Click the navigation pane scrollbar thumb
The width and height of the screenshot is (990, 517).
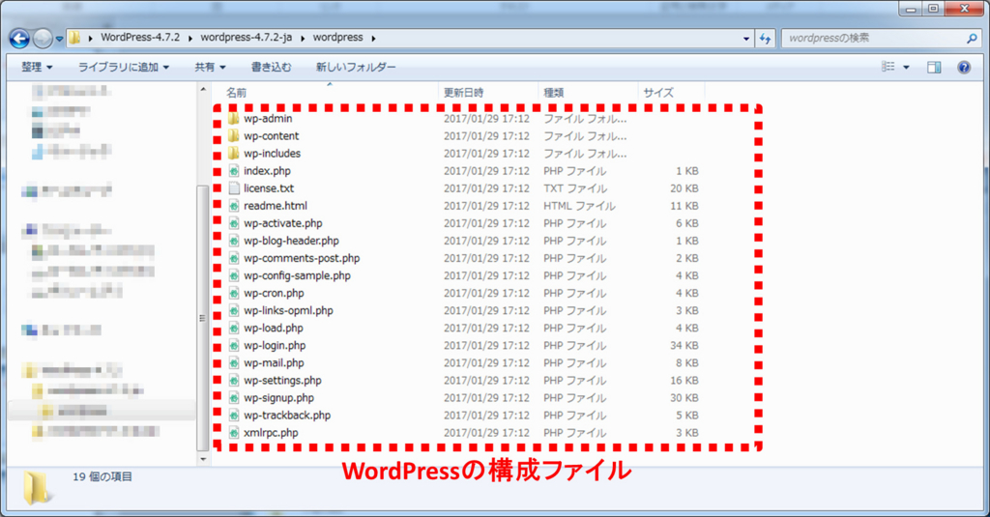coord(203,318)
